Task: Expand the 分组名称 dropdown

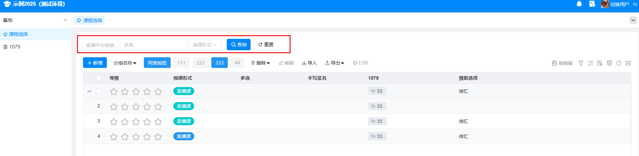Action: tap(125, 63)
